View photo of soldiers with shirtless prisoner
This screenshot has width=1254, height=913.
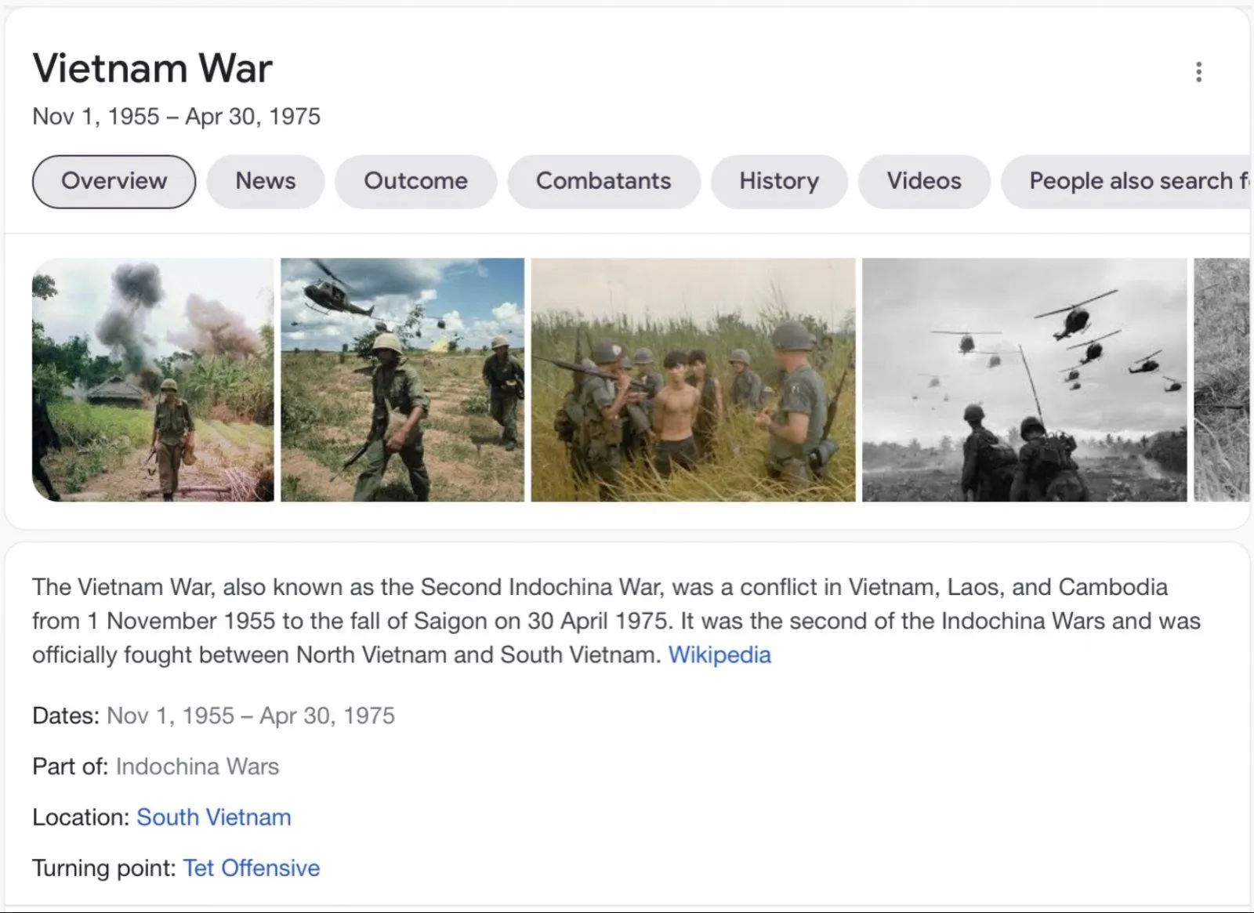tap(693, 380)
